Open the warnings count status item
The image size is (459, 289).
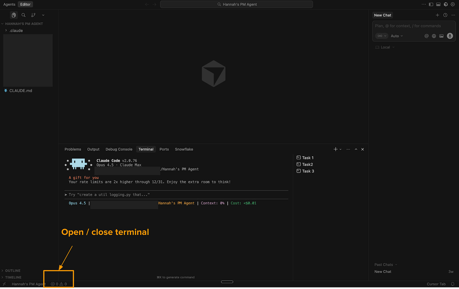click(63, 284)
